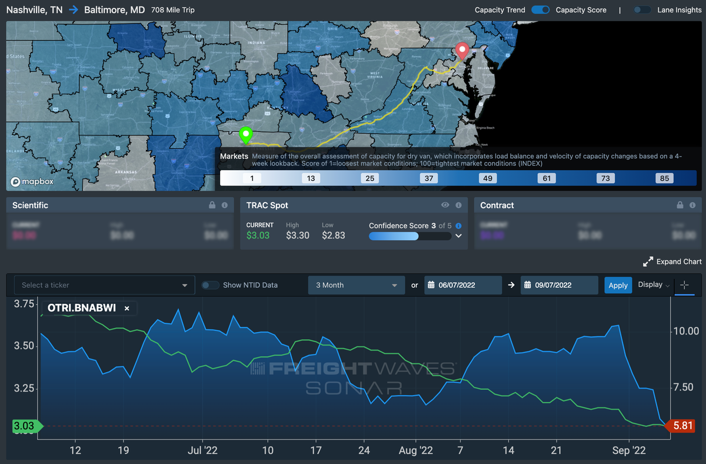Open the info icon on the Scientific card
This screenshot has width=706, height=464.
(224, 205)
